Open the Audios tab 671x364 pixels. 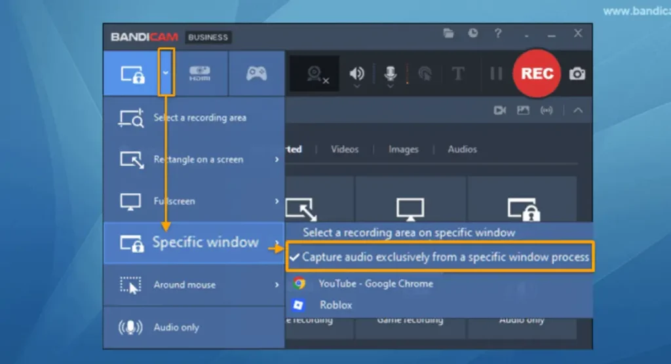(x=462, y=149)
